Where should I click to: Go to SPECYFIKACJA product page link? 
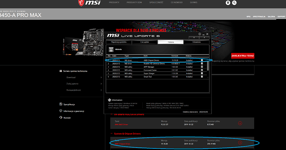(x=259, y=17)
